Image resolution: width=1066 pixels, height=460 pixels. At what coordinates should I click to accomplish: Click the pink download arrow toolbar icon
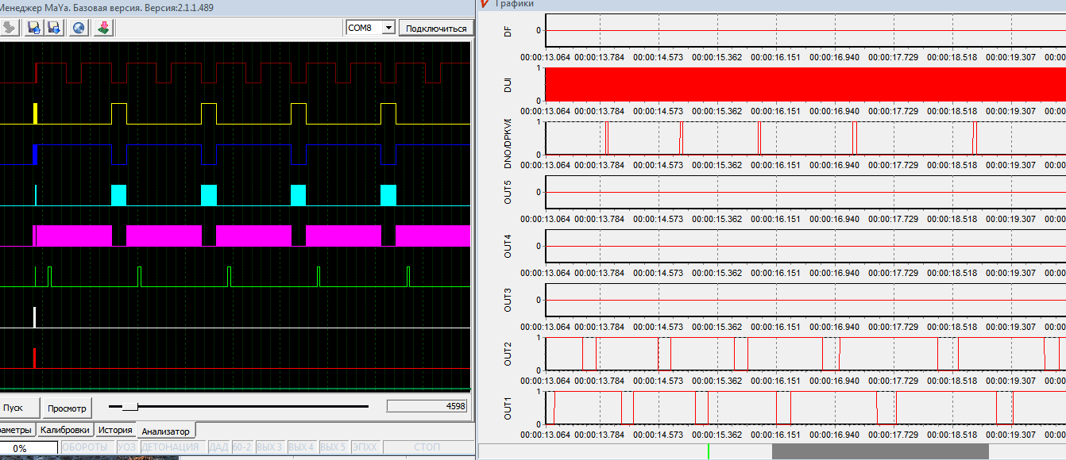coord(104,28)
